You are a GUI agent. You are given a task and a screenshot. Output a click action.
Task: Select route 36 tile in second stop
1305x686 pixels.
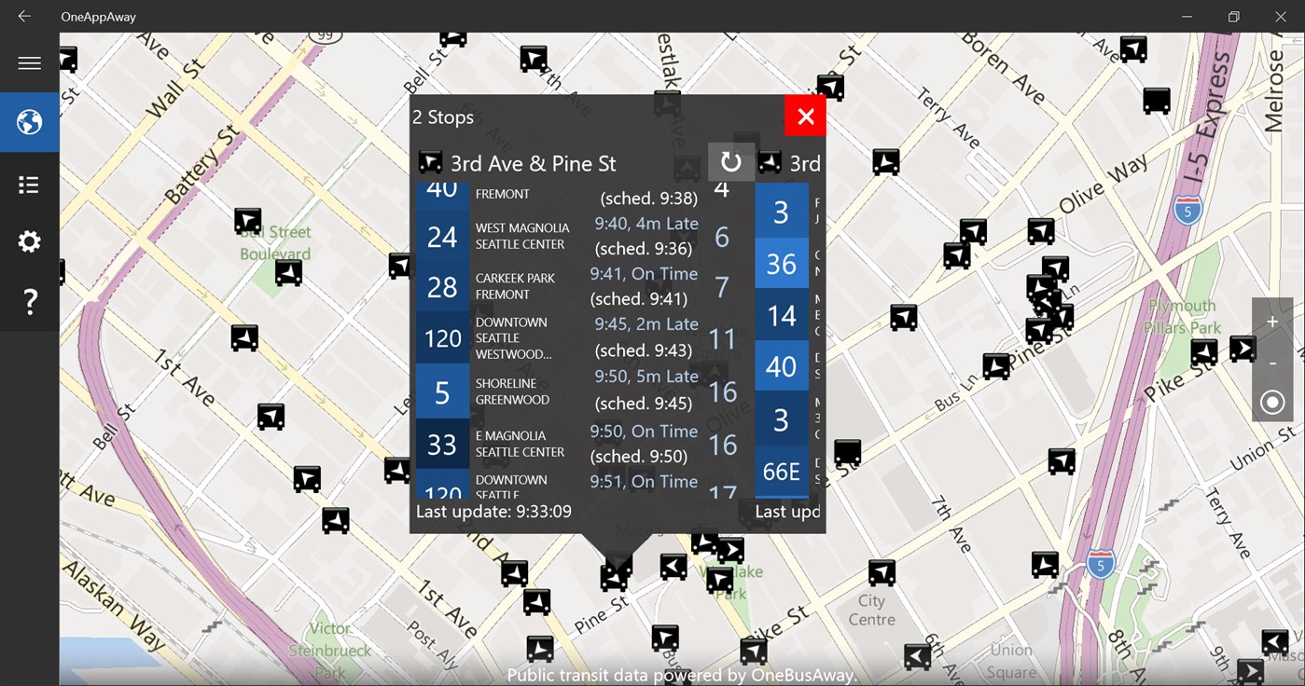point(782,263)
